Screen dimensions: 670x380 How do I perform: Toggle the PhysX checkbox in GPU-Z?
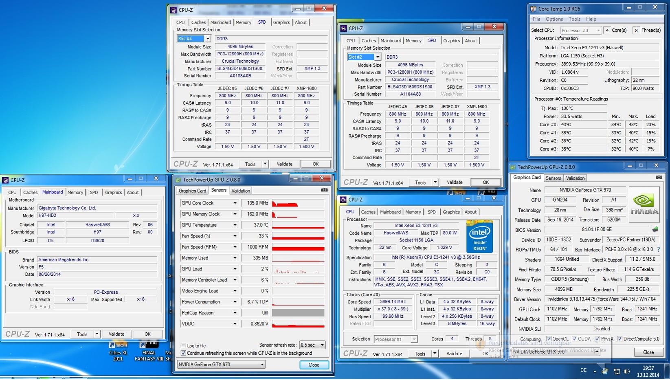pyautogui.click(x=597, y=339)
